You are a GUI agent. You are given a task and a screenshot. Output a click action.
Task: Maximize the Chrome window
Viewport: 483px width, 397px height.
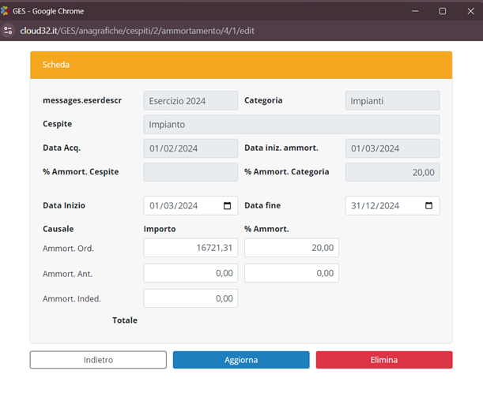tap(442, 11)
